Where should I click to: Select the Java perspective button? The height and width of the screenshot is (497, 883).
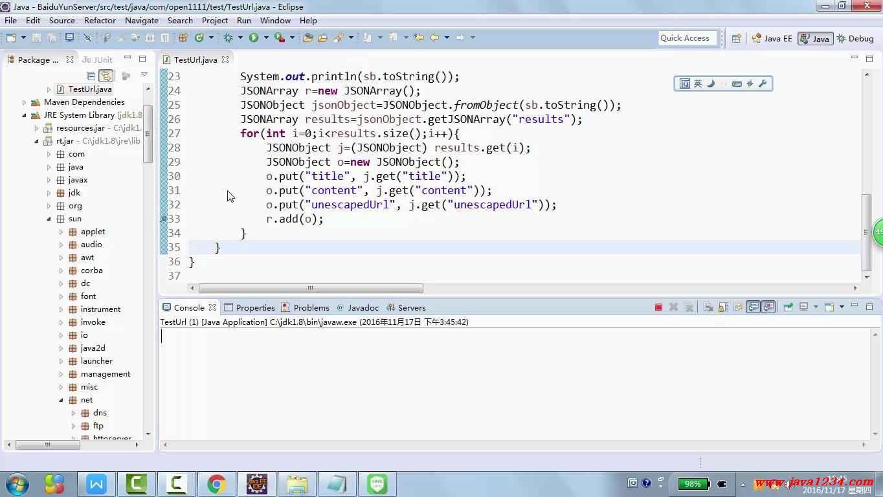point(815,38)
